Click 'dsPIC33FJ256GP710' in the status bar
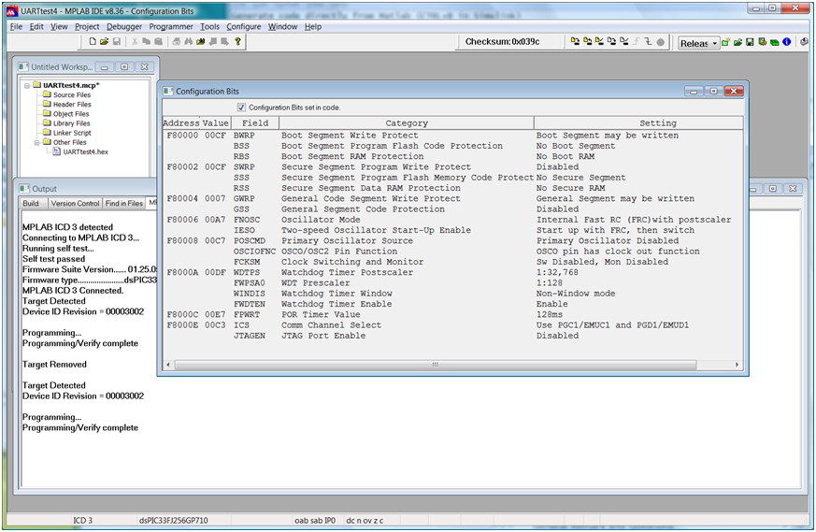This screenshot has height=532, width=816. pyautogui.click(x=173, y=520)
